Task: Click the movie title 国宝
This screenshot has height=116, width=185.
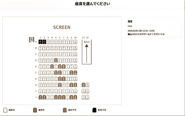Action: pyautogui.click(x=130, y=22)
